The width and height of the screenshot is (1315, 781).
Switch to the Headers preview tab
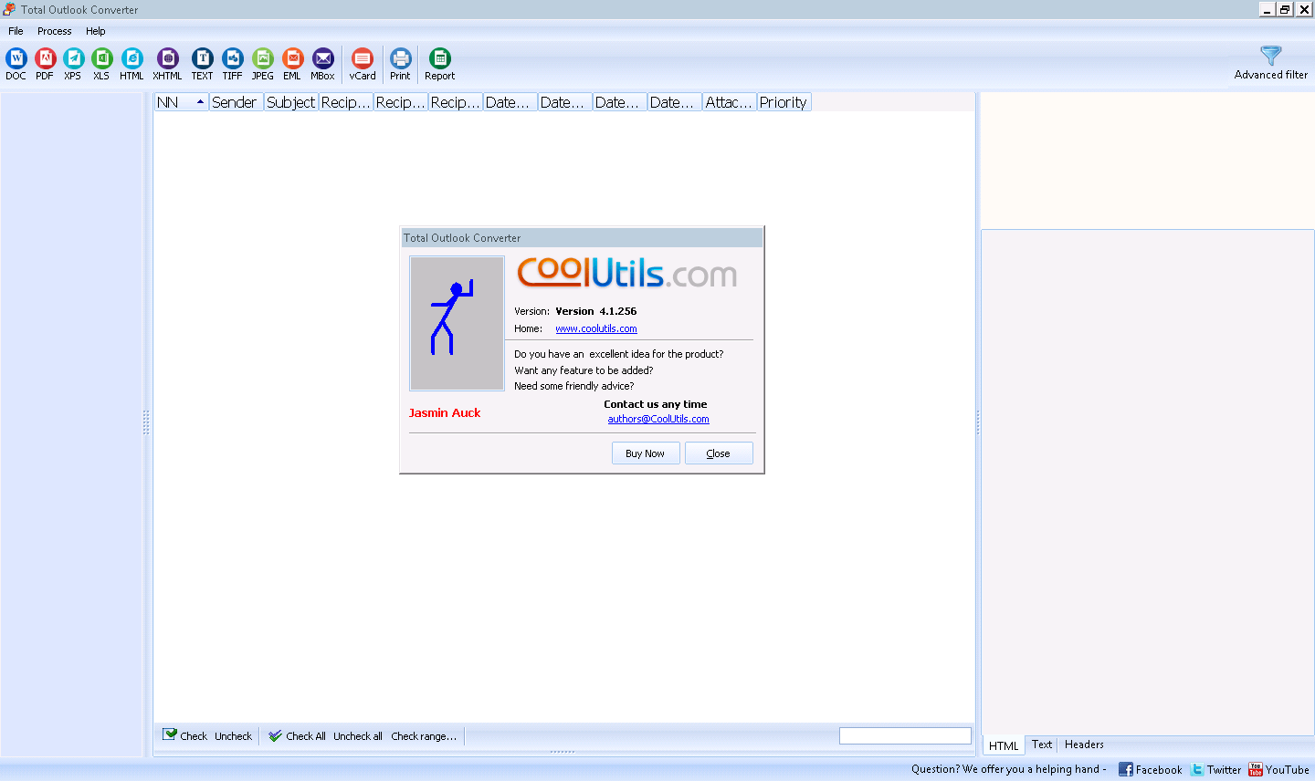[x=1083, y=745]
